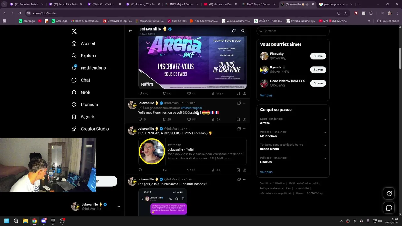Open the Windows volume icon
This screenshot has width=402, height=226.
point(380,221)
